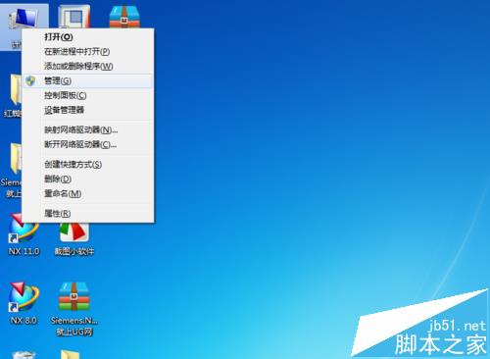Choose 打开(O) in the context menu
Viewport: 490px width, 359px height.
[88, 37]
